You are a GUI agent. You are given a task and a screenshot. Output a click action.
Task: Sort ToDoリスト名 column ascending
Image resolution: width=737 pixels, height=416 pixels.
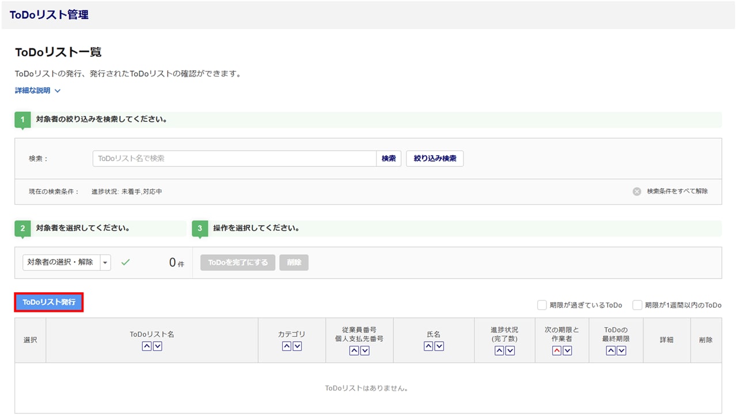pos(146,346)
